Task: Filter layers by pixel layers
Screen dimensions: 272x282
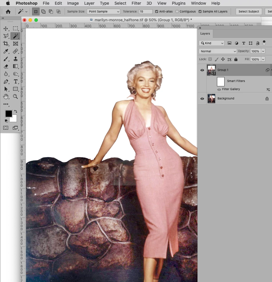Action: click(229, 43)
